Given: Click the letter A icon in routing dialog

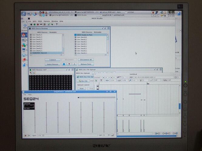Looking at the screenshot, I should coord(75,64).
